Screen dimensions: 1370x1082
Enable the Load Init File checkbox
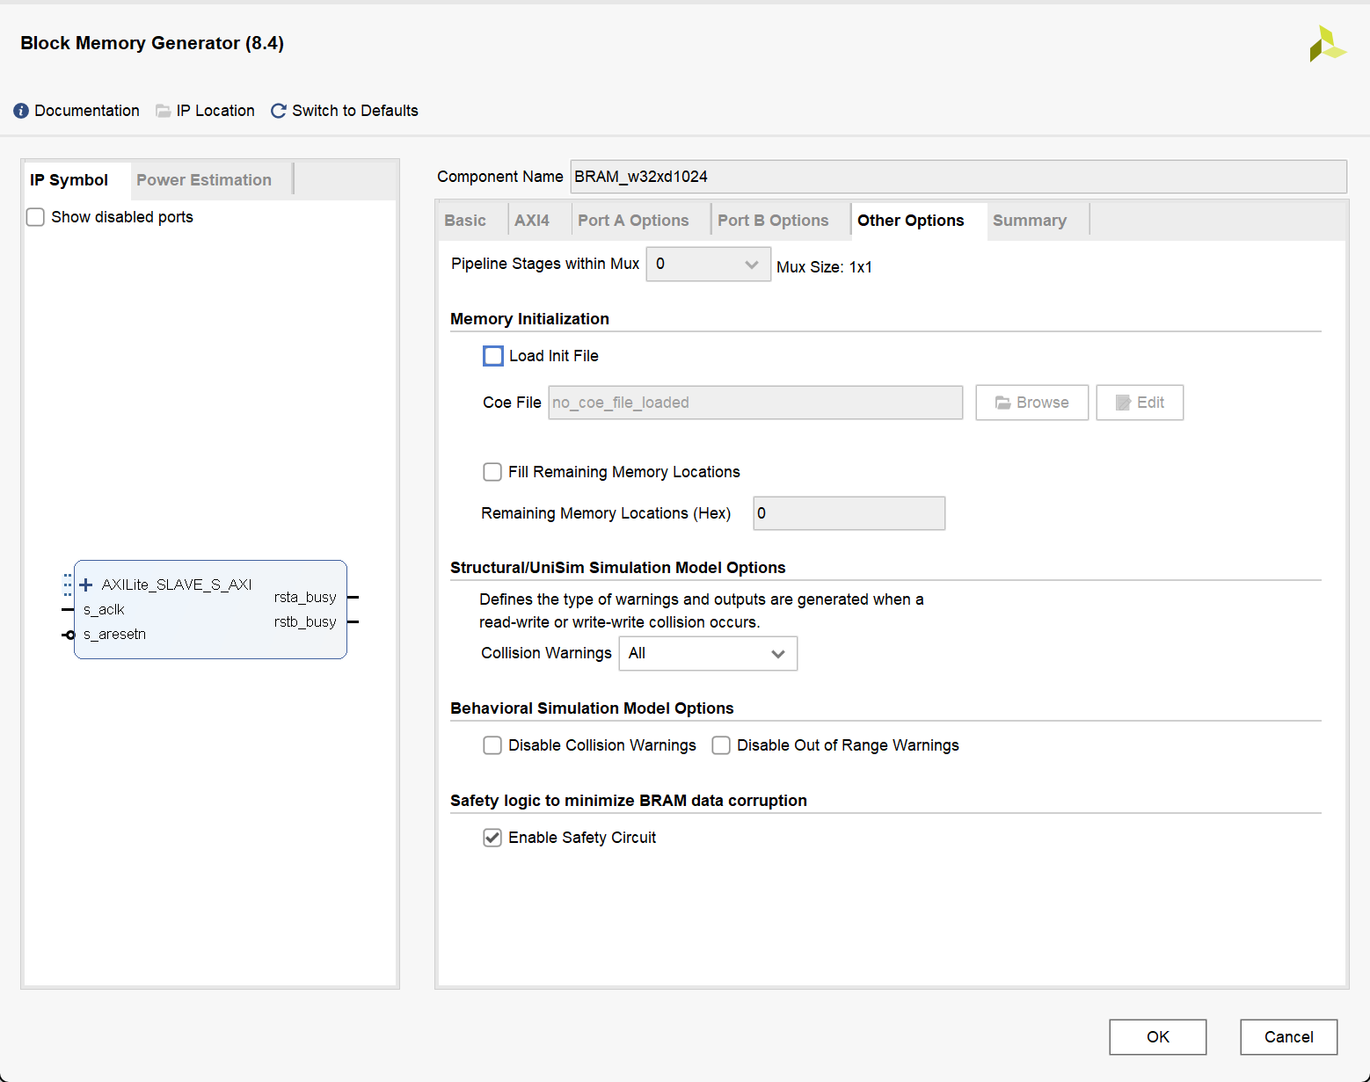pyautogui.click(x=493, y=356)
